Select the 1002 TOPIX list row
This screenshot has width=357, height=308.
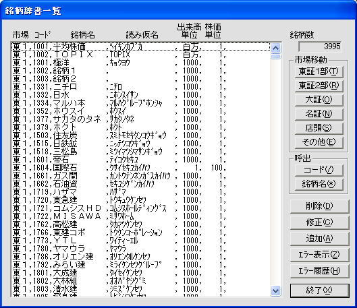(140, 55)
